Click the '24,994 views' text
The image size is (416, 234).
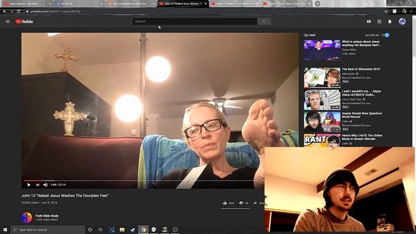[30, 202]
